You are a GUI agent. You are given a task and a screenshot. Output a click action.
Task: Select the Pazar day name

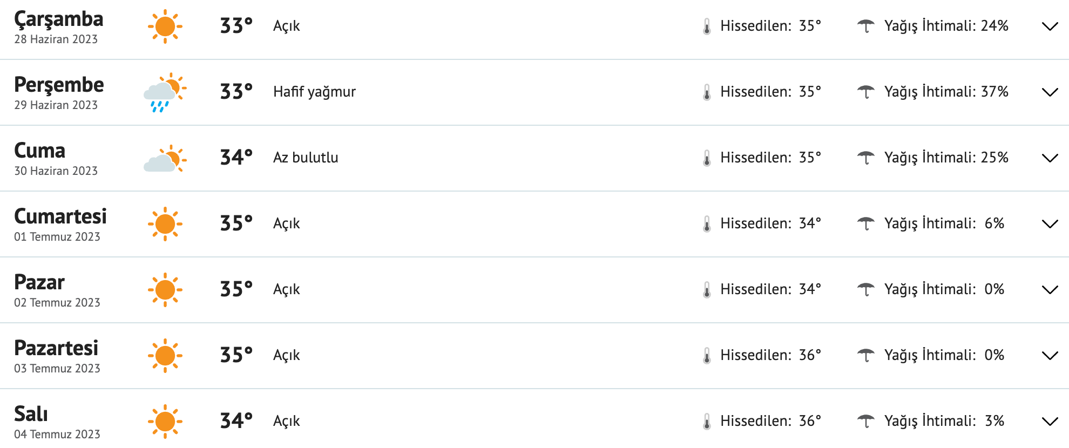(x=39, y=282)
